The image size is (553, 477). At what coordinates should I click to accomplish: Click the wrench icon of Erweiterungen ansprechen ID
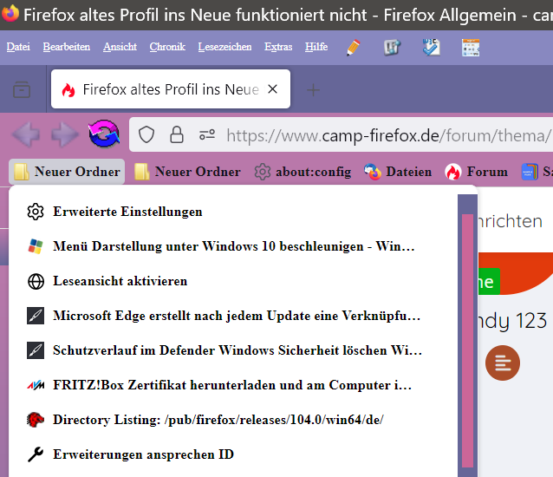click(x=36, y=454)
